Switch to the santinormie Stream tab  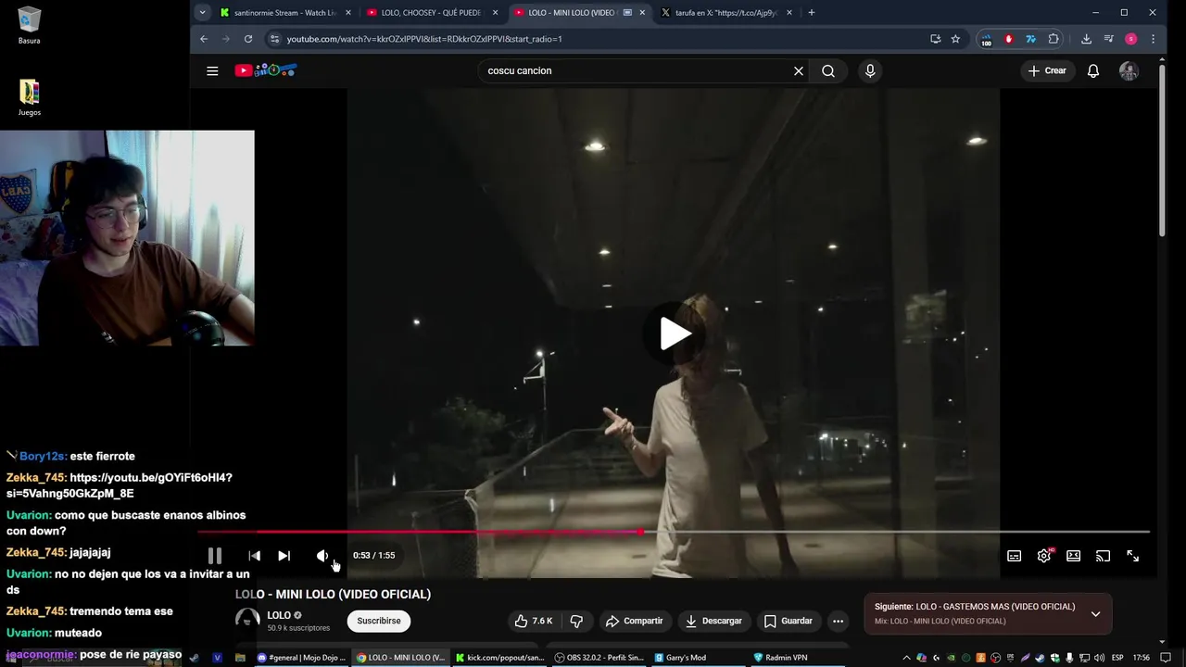(x=285, y=12)
